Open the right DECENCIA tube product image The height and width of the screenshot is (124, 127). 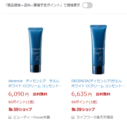[x=98, y=49]
